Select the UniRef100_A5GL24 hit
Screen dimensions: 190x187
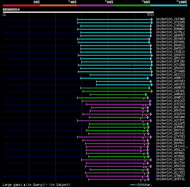(170, 150)
